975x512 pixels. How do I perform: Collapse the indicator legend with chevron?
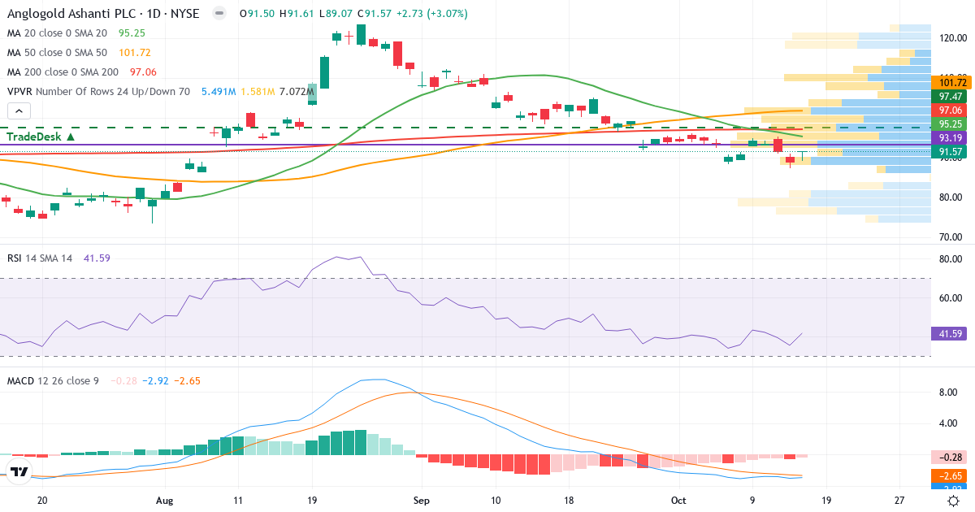19,112
